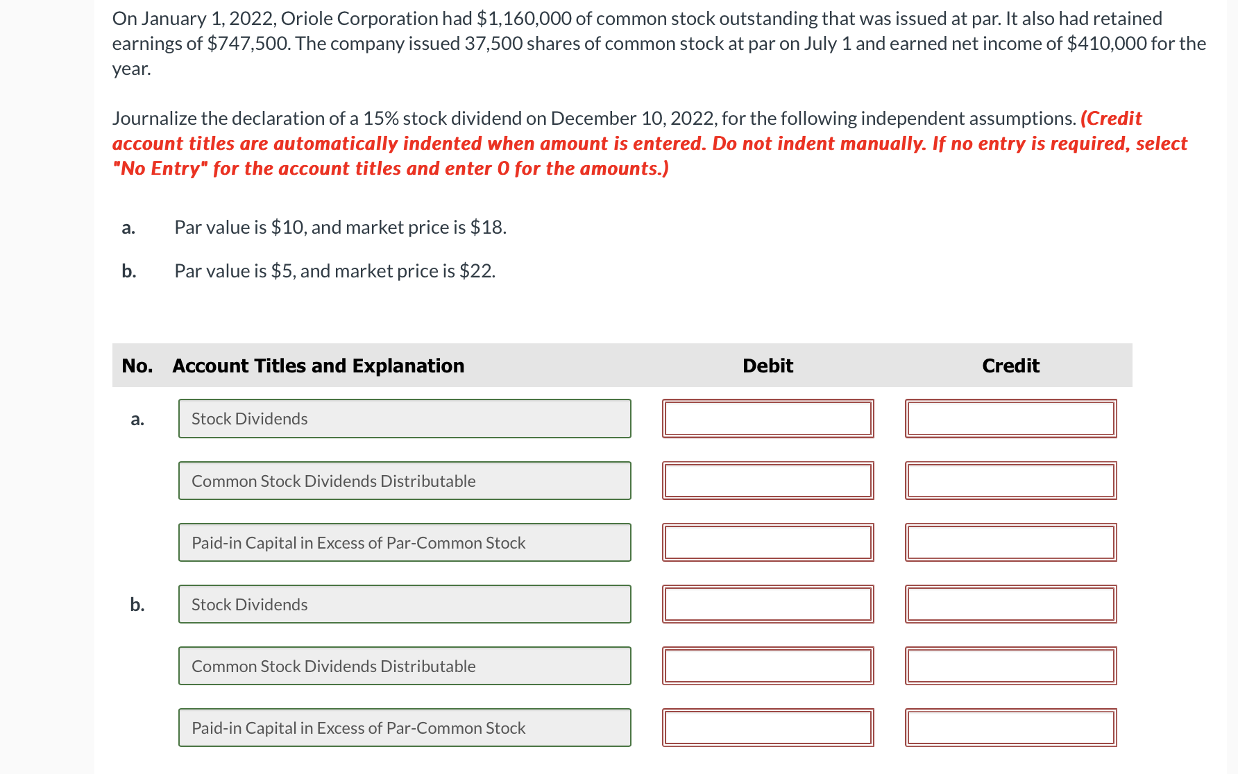Open the Stock Dividends account dropdown for entry a
The height and width of the screenshot is (774, 1238).
405,418
